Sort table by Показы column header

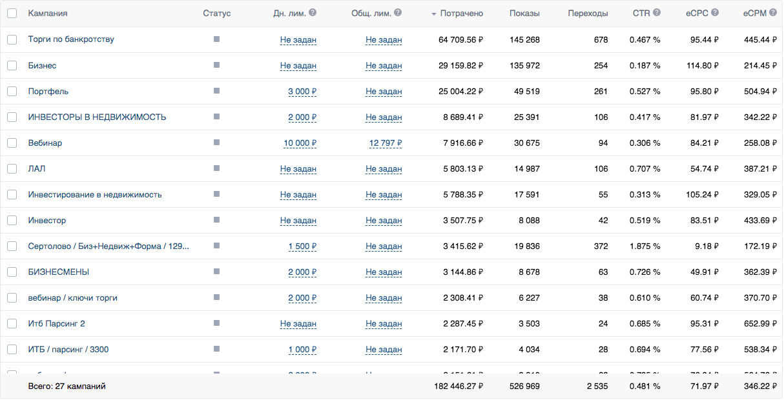[524, 14]
